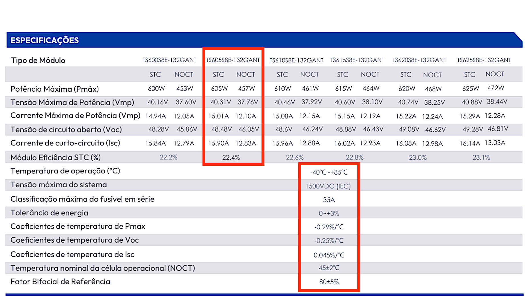The width and height of the screenshot is (527, 299).
Task: Select the Potência Máxima (Pmáx) row label
Action: (x=54, y=89)
